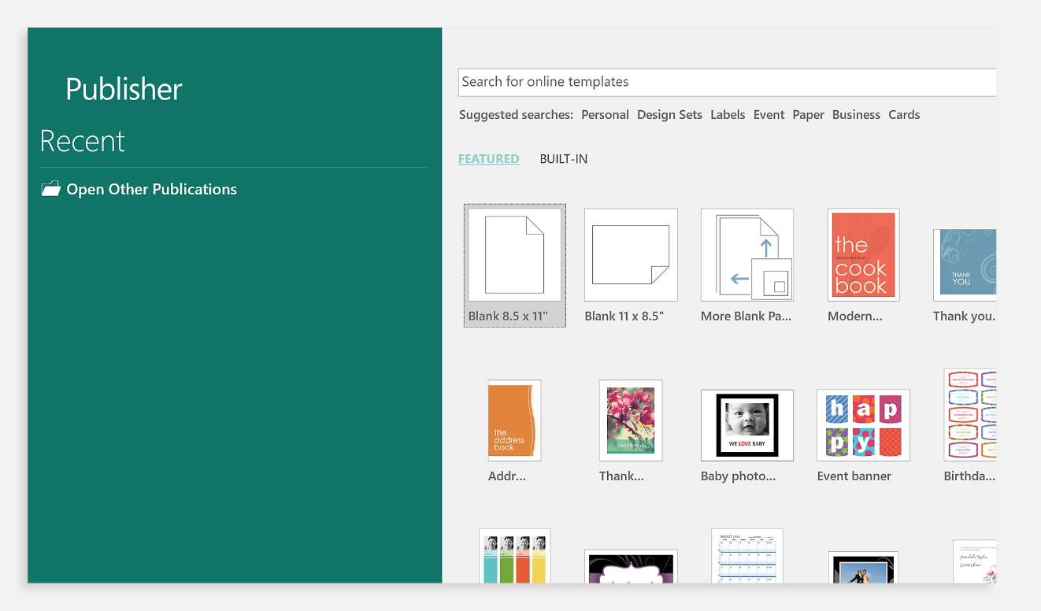The width and height of the screenshot is (1041, 611).
Task: Open the orange address book template
Action: (x=514, y=420)
